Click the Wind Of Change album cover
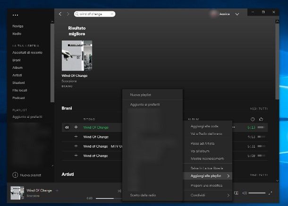Screen dimensions: 288x206 click(77, 56)
